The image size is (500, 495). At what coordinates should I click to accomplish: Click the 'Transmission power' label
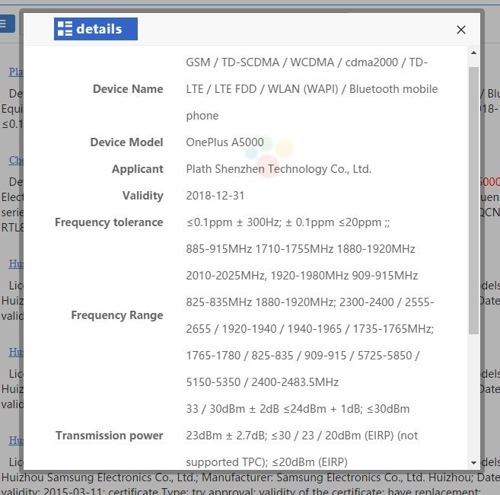110,436
